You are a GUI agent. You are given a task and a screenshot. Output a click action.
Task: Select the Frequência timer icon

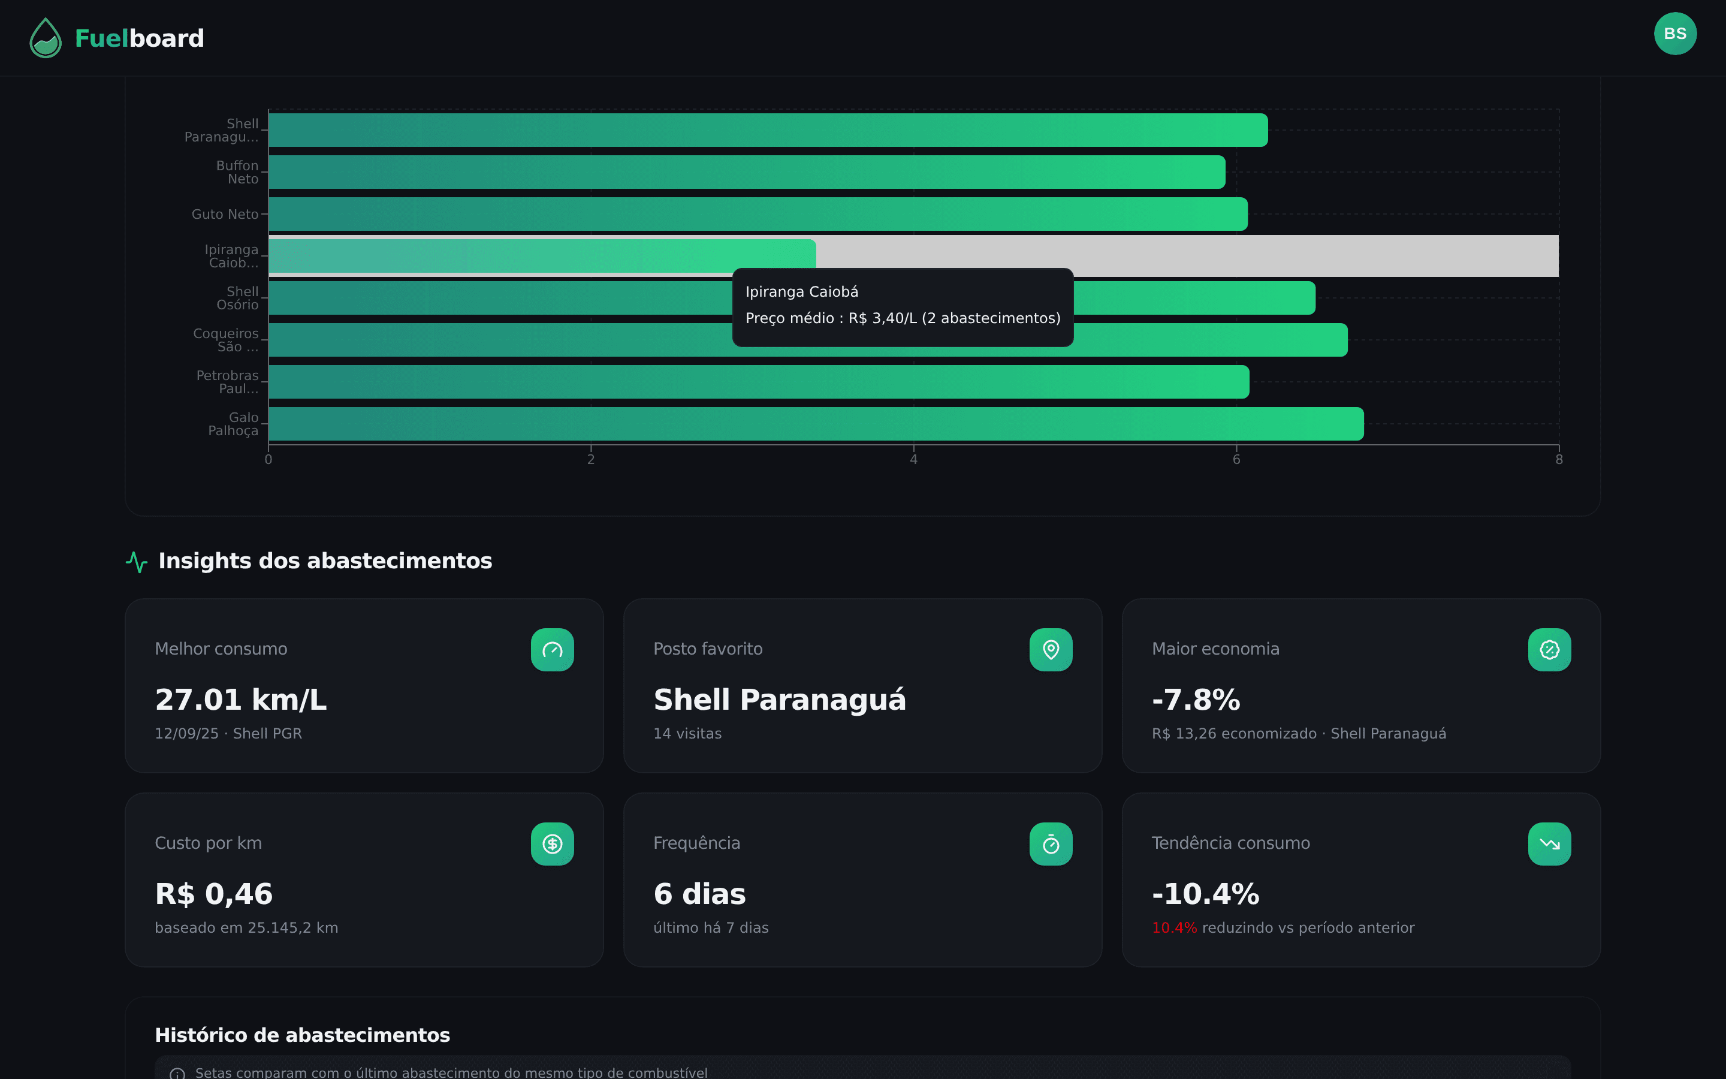[x=1051, y=843]
